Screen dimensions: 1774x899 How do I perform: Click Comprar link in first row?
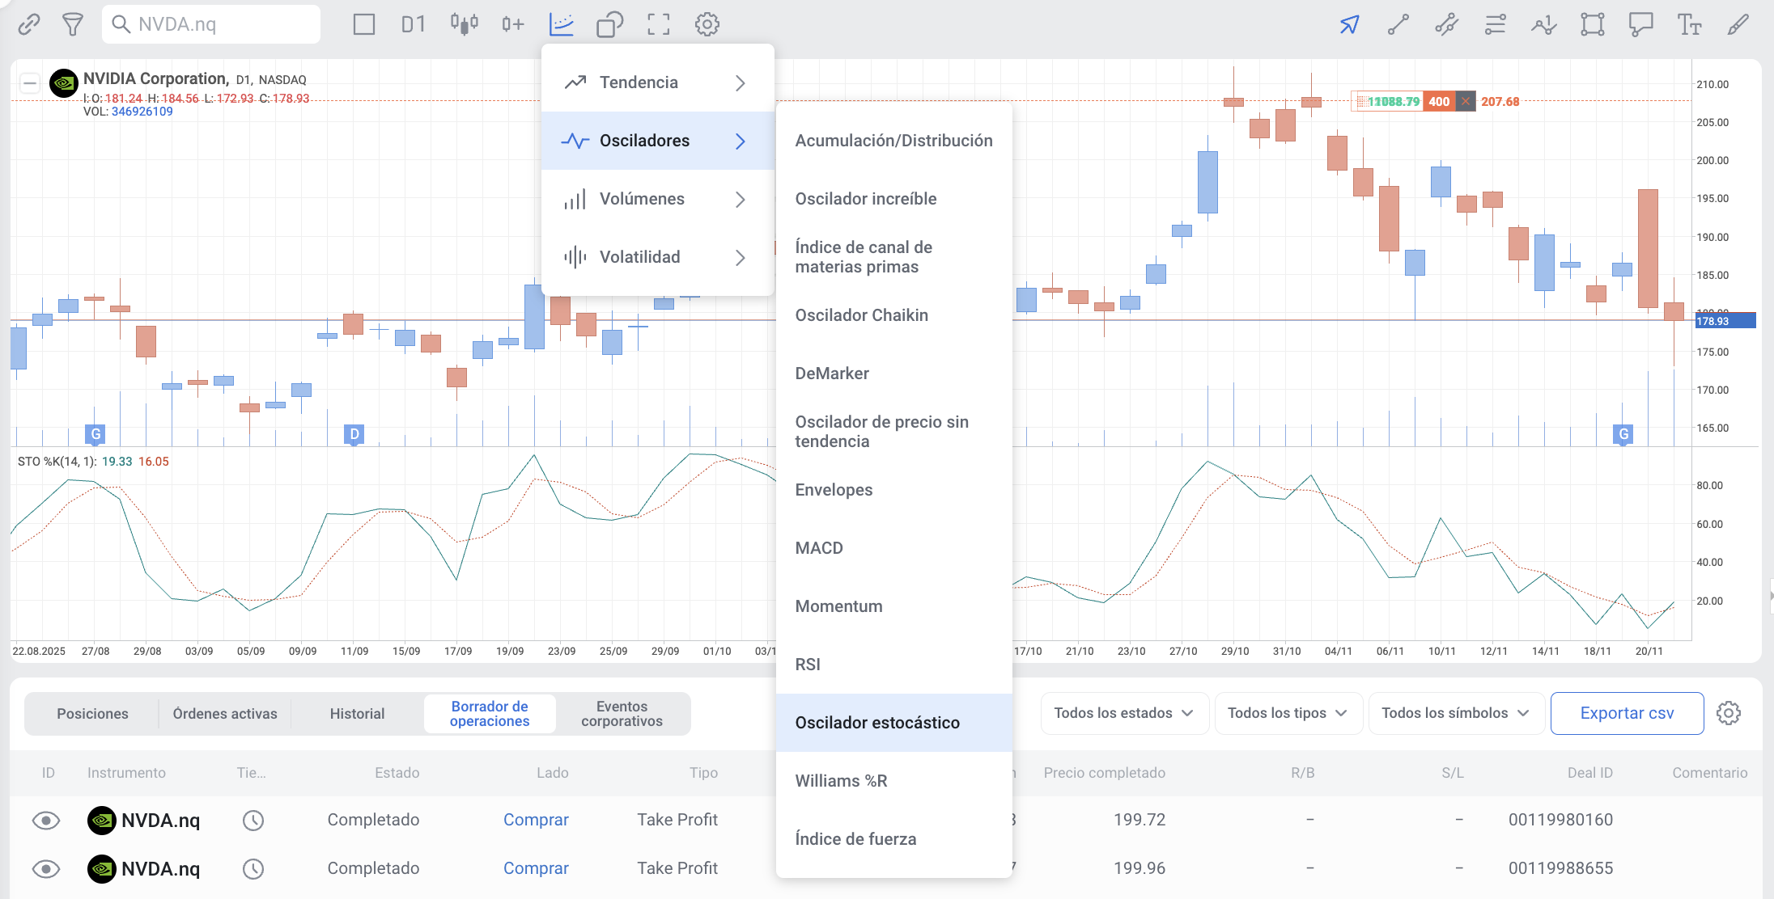pos(536,820)
